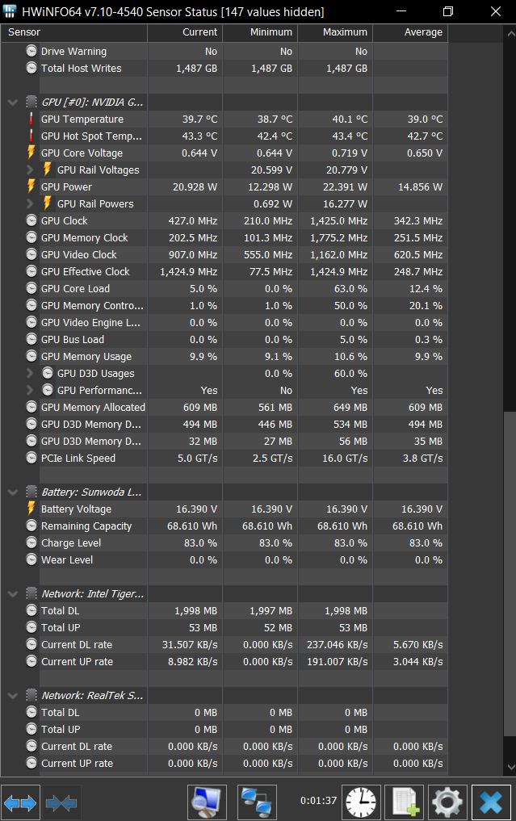The width and height of the screenshot is (516, 821).
Task: Click the 237.046 KB/s maximum DL rate
Action: (338, 644)
